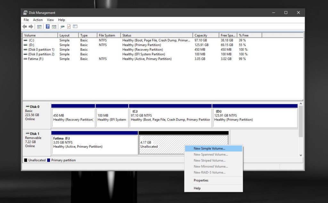Choose Properties from the context menu
This screenshot has height=203, width=328.
201,180
